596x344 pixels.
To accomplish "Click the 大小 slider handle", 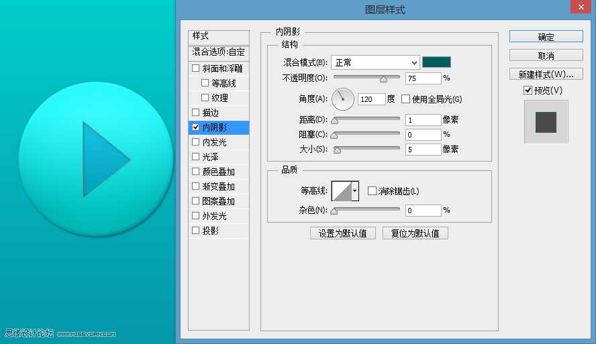I will (x=337, y=150).
